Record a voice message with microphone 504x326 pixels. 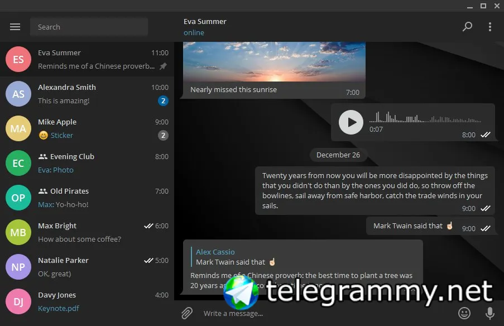(x=490, y=313)
